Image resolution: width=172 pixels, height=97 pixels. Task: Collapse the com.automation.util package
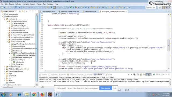7,42
